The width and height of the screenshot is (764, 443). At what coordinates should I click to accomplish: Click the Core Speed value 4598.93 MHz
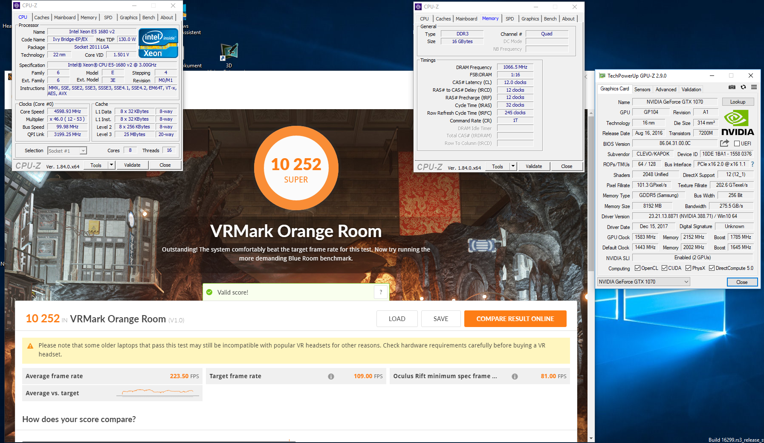point(67,111)
